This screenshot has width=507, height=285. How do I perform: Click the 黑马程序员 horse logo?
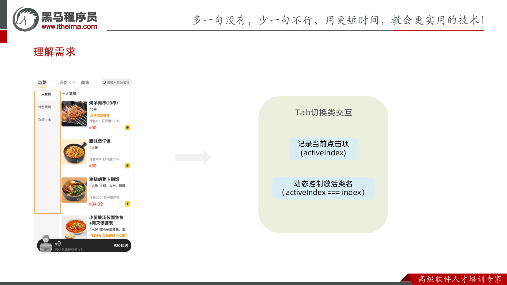tap(25, 19)
